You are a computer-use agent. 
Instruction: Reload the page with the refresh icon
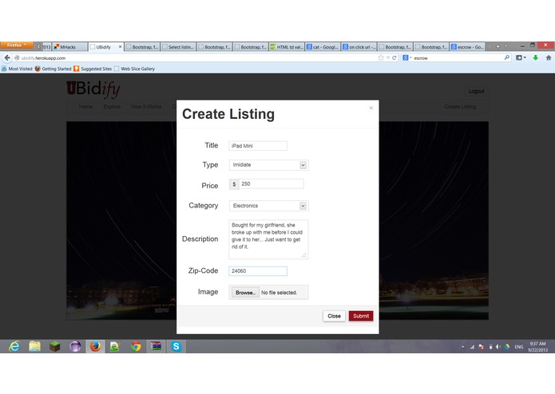point(394,57)
